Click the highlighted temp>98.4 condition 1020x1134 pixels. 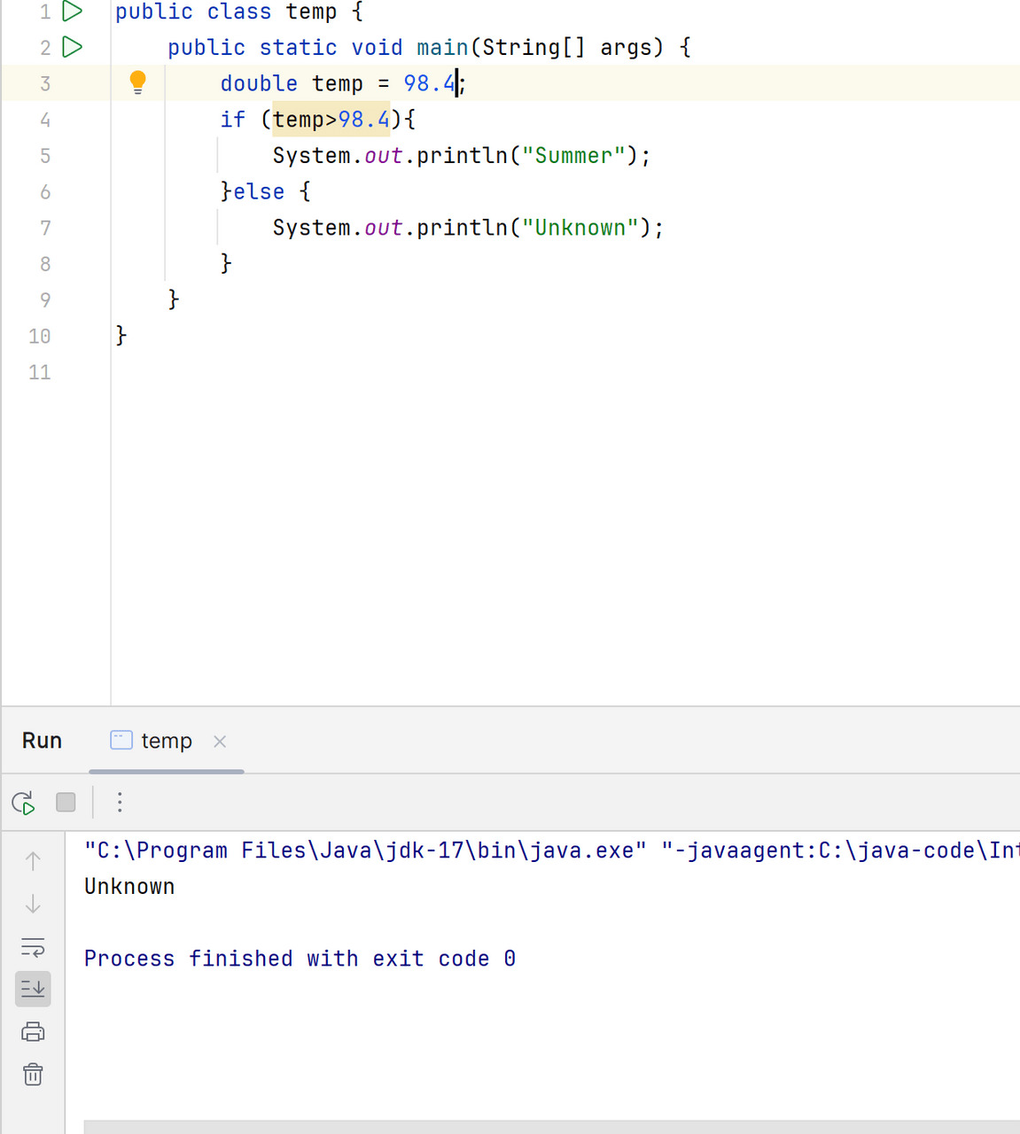[331, 120]
